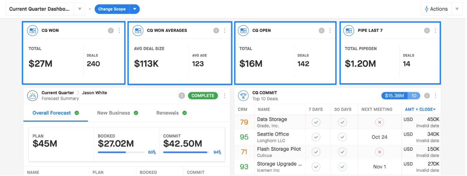This screenshot has width=467, height=176.
Task: Show info for CQ COMMIT card
Action: click(427, 96)
